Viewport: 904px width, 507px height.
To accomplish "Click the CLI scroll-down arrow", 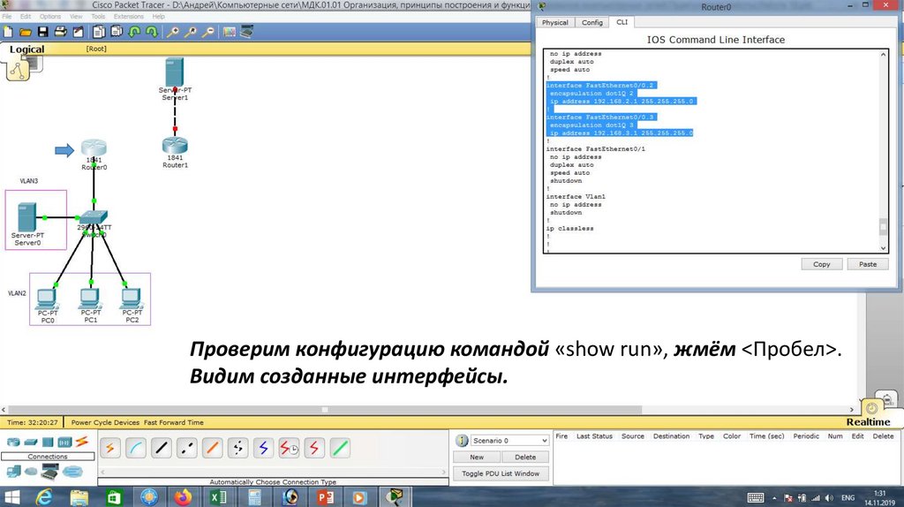I will (883, 248).
